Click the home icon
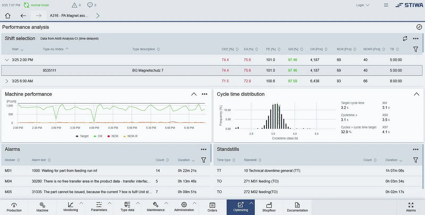 click(x=8, y=16)
